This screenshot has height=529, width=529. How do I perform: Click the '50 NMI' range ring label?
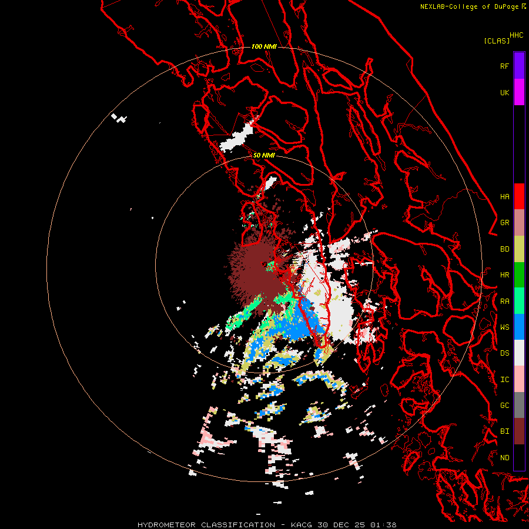pyautogui.click(x=264, y=155)
